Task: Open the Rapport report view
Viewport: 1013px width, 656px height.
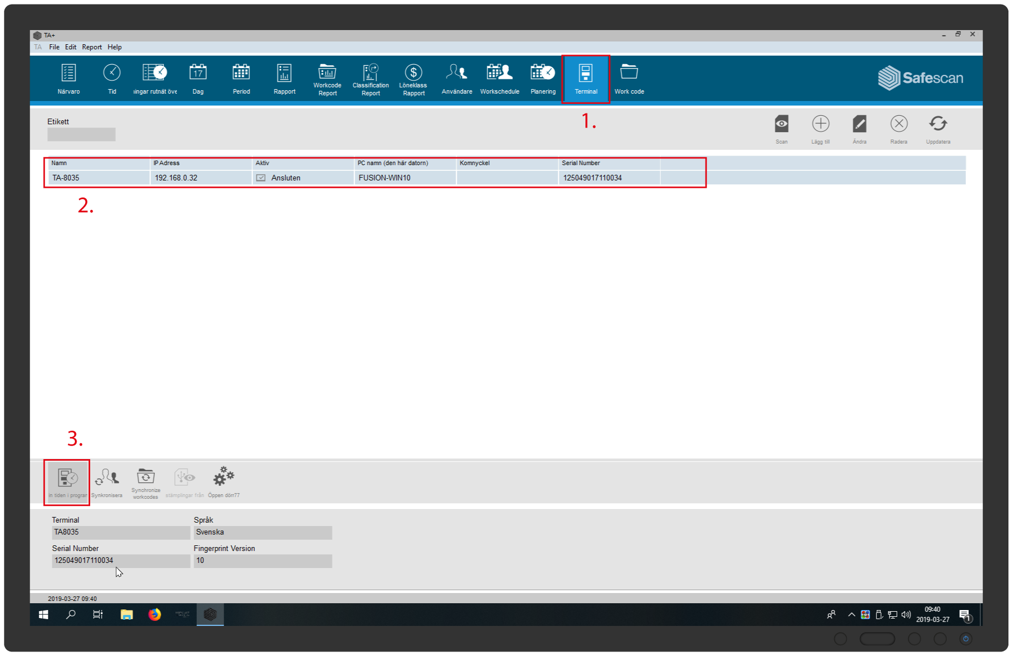Action: (x=284, y=79)
